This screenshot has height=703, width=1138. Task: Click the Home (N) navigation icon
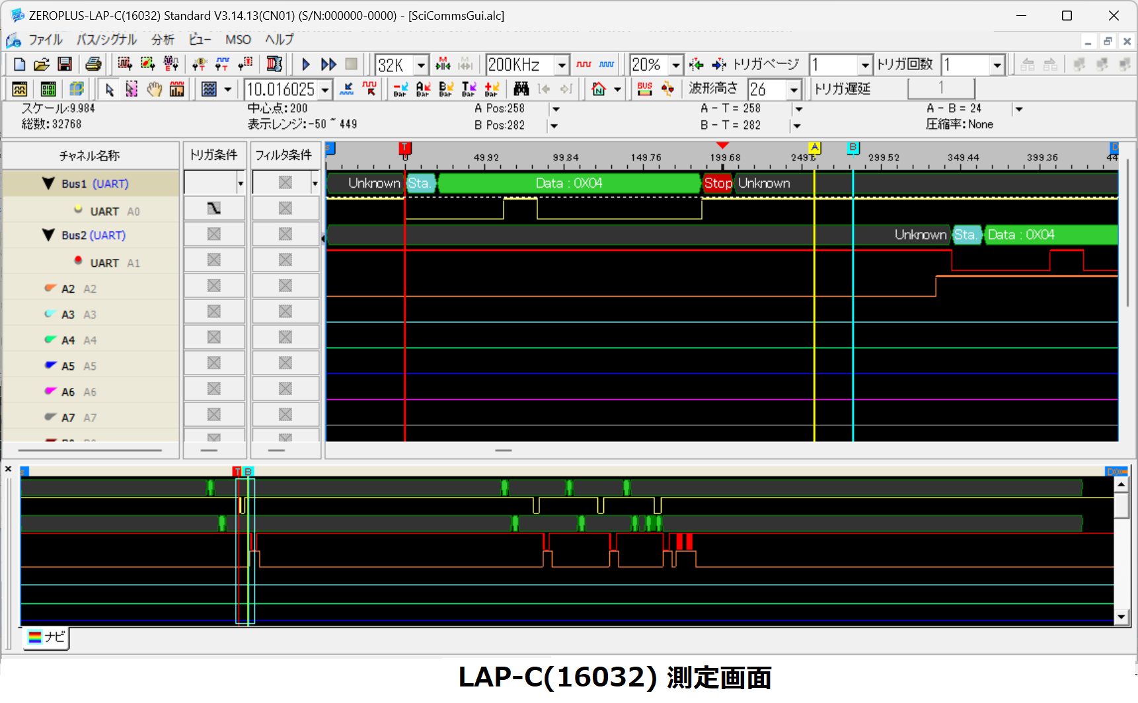[600, 89]
